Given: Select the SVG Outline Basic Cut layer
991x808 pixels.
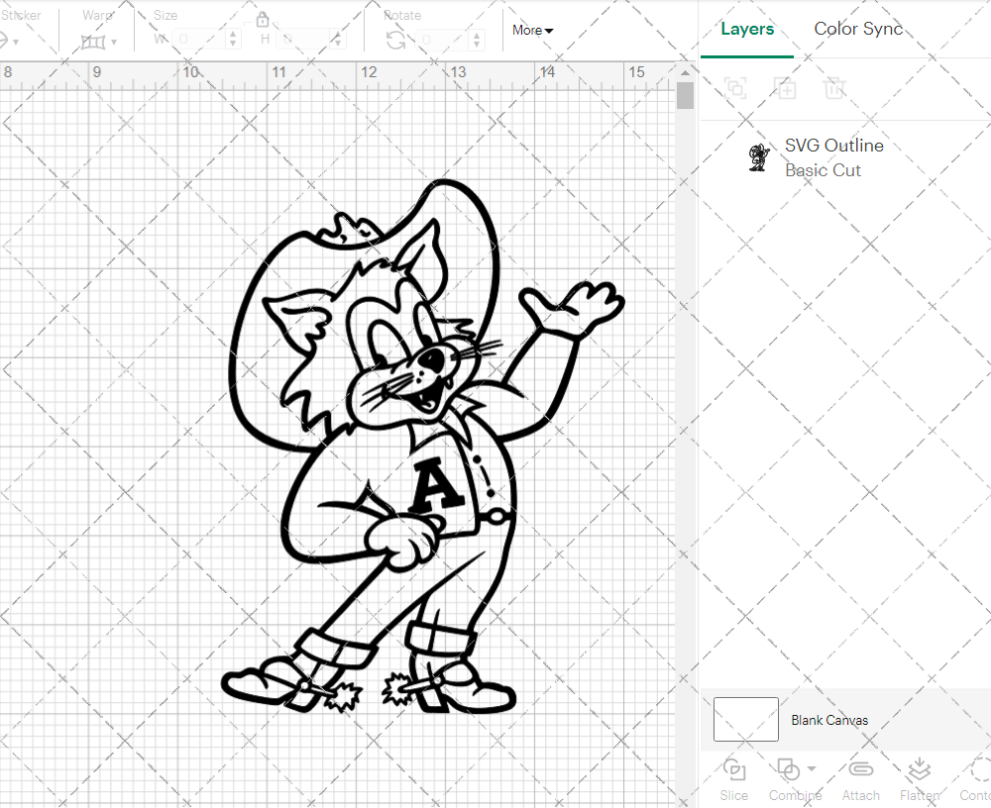Looking at the screenshot, I should coord(833,156).
